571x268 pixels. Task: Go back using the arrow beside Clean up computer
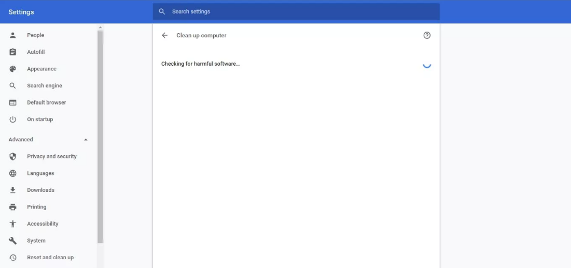(x=164, y=35)
